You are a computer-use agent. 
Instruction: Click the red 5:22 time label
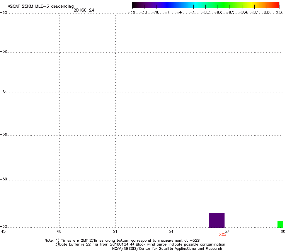(x=222, y=234)
